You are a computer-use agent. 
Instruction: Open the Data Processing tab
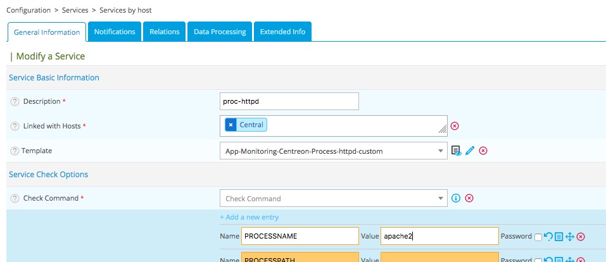point(220,32)
